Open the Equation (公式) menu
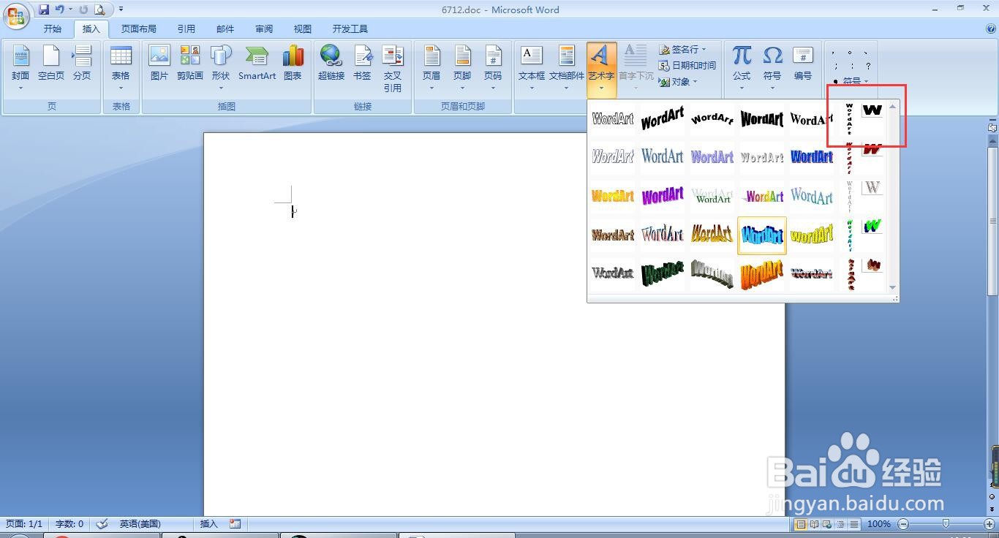This screenshot has height=538, width=999. (742, 68)
